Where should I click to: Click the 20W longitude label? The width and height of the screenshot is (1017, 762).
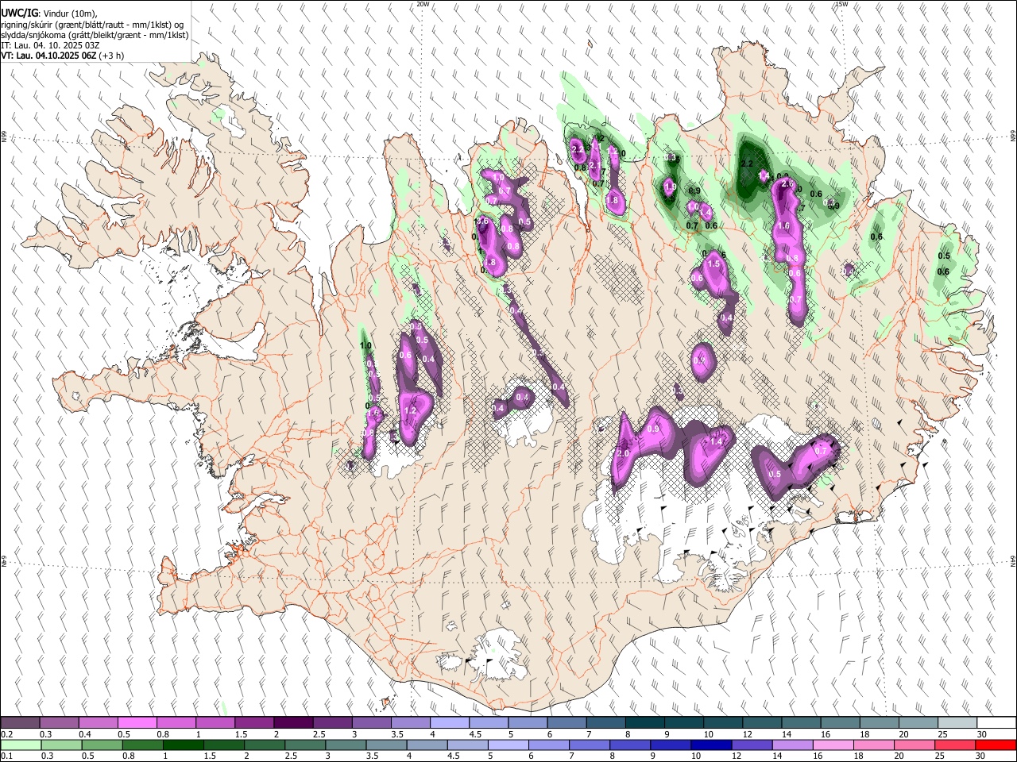[x=423, y=4]
